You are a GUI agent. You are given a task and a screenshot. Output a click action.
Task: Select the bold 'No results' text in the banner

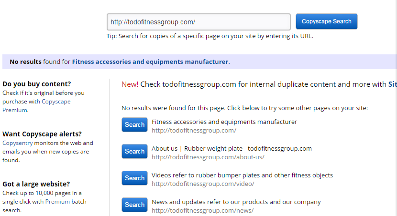tap(25, 62)
